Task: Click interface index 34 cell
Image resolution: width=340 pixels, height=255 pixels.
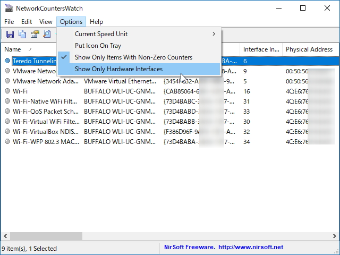Action: click(x=246, y=142)
